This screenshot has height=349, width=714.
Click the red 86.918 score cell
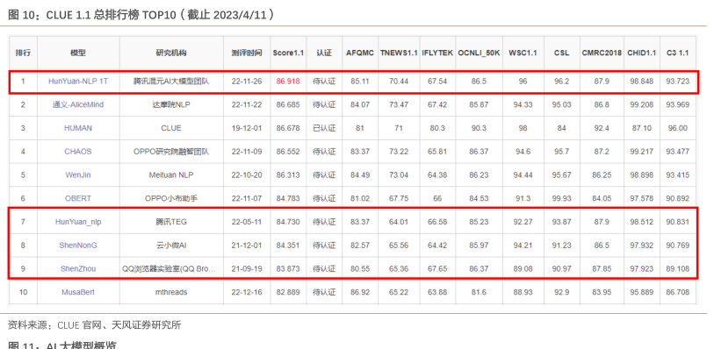[x=288, y=82]
